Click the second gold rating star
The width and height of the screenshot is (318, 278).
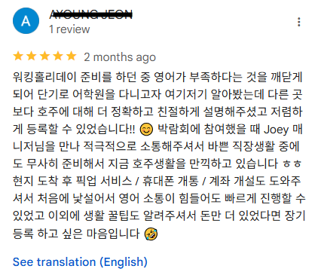(x=32, y=56)
